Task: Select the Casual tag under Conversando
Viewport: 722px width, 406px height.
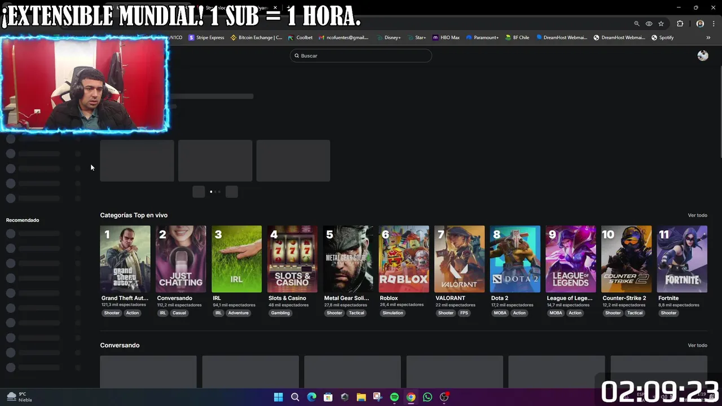Action: click(x=179, y=313)
